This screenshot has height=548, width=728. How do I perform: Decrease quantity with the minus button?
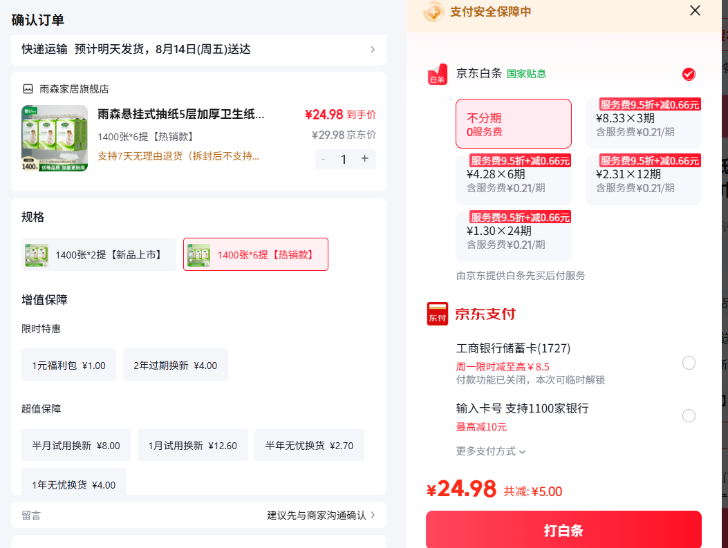(x=324, y=159)
